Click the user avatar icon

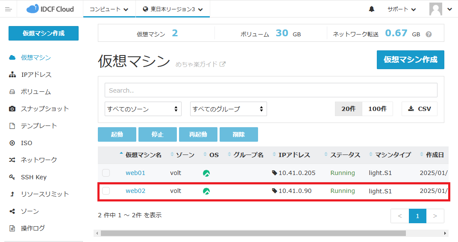(x=436, y=9)
